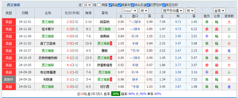The height and width of the screenshot is (98, 238).
Task: Click corner count 13-5
Action: click(89, 58)
